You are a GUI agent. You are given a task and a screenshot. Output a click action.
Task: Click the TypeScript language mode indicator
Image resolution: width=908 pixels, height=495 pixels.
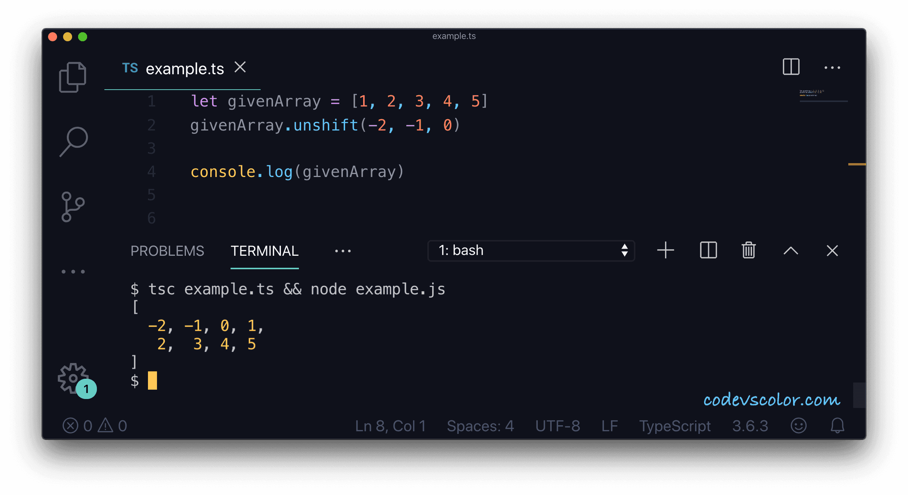(675, 426)
